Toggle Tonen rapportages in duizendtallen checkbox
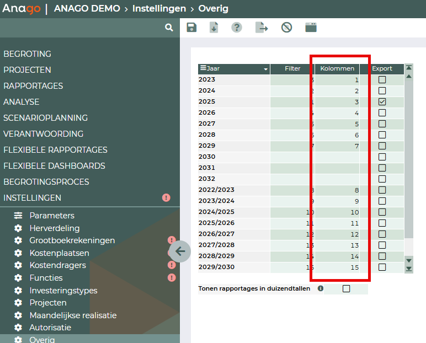The height and width of the screenshot is (343, 426). pyautogui.click(x=346, y=288)
